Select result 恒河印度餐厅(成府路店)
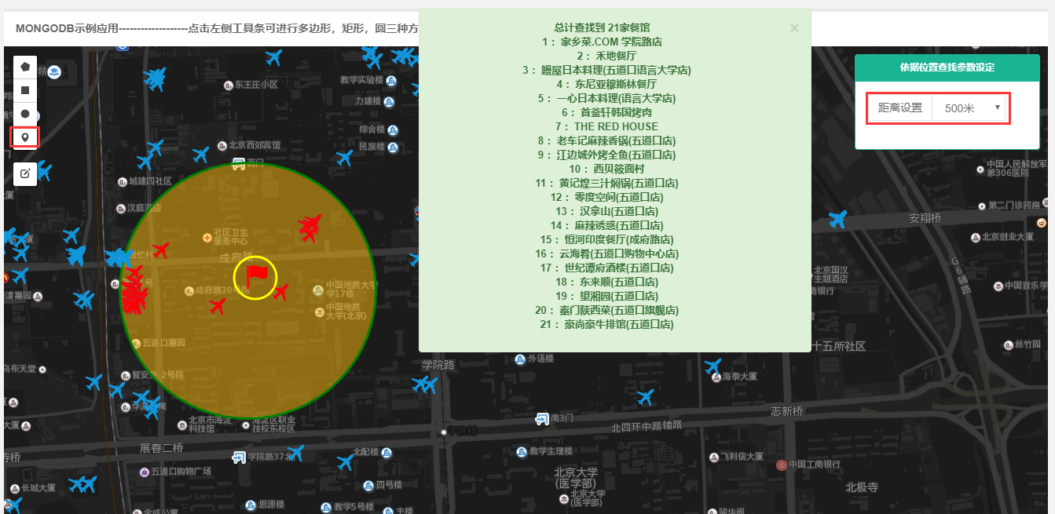This screenshot has width=1055, height=514. pyautogui.click(x=607, y=239)
